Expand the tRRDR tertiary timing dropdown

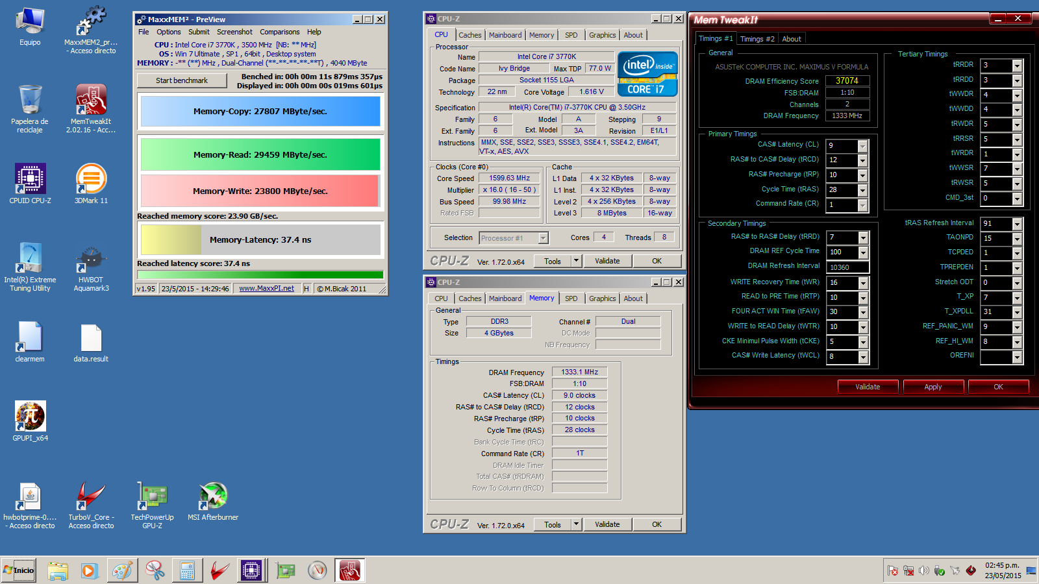click(1017, 66)
